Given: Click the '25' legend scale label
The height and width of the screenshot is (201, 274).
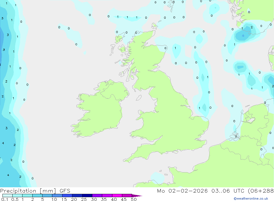Looking at the screenshot, I should tap(84, 199).
